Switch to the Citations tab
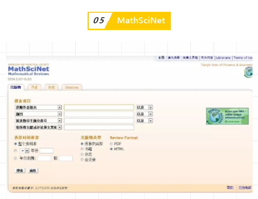This screenshot has width=258, height=199. 72,87
